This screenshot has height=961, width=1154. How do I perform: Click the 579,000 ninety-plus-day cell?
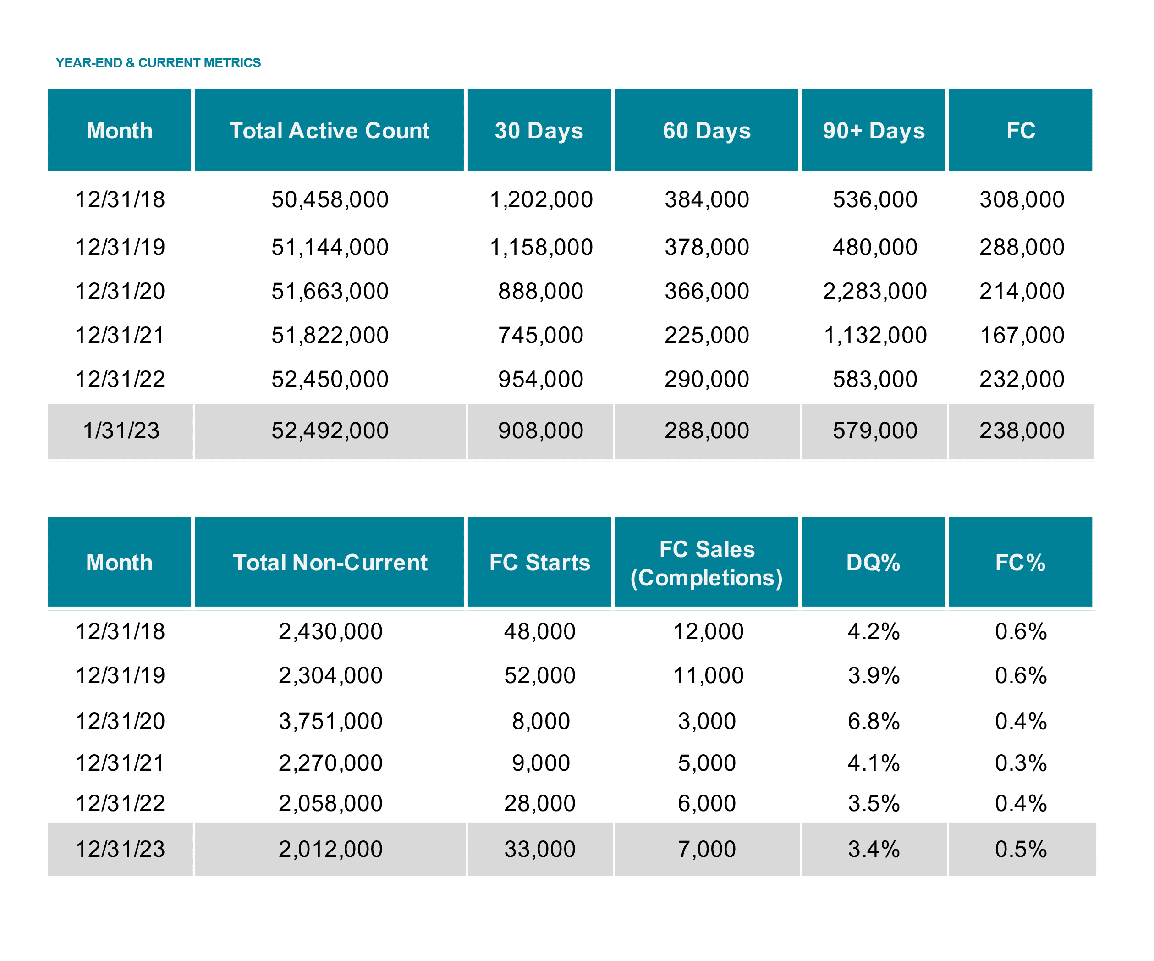(875, 431)
